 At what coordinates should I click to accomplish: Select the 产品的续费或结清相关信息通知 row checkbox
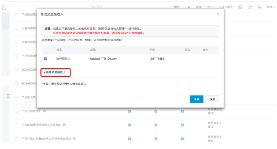pos(16,125)
